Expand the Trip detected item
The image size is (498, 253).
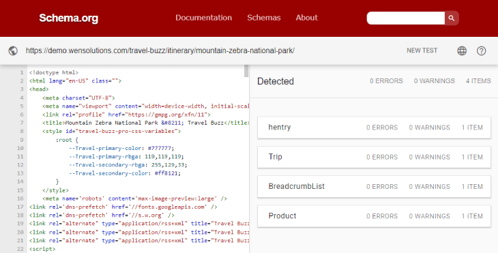pyautogui.click(x=374, y=157)
